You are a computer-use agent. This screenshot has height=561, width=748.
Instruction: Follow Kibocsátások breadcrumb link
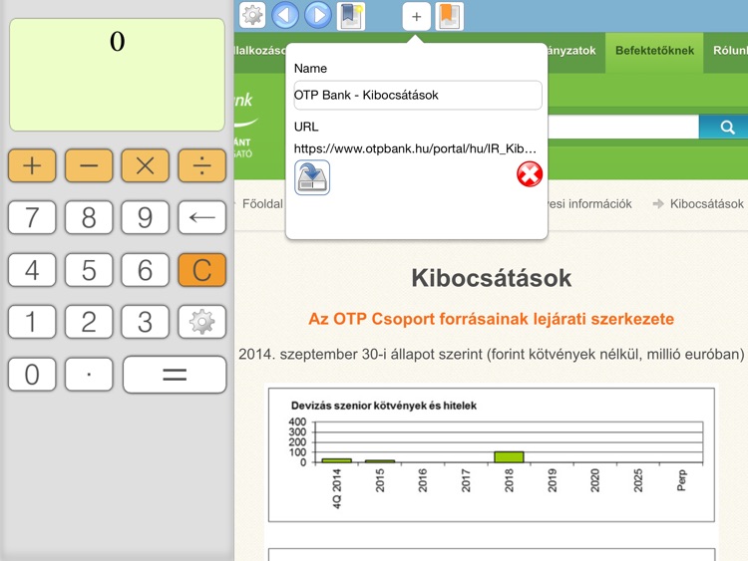click(706, 204)
